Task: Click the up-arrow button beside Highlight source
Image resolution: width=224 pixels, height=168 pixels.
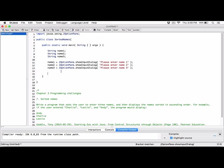Action: (x=164, y=138)
